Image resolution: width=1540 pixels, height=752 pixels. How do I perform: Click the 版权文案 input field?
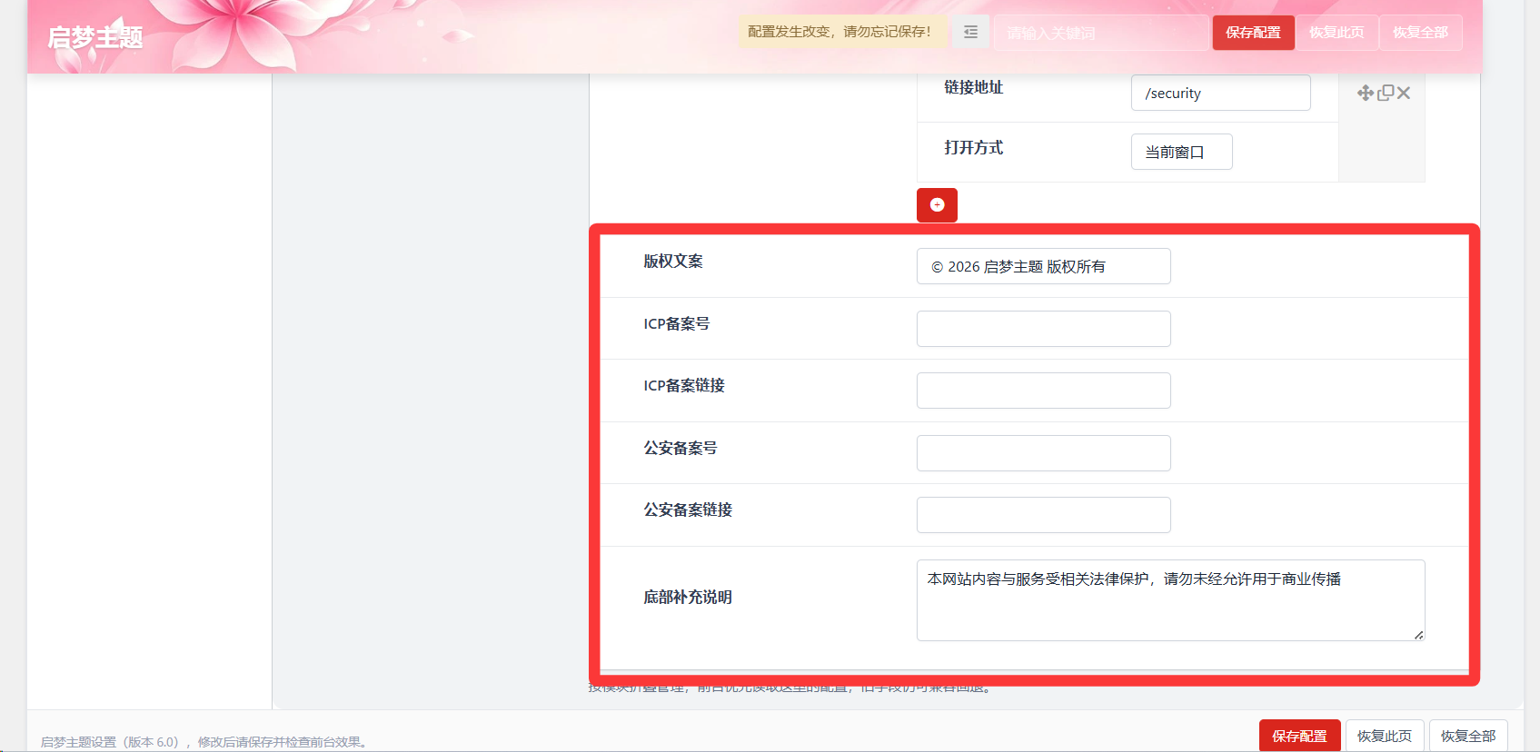pos(1043,266)
